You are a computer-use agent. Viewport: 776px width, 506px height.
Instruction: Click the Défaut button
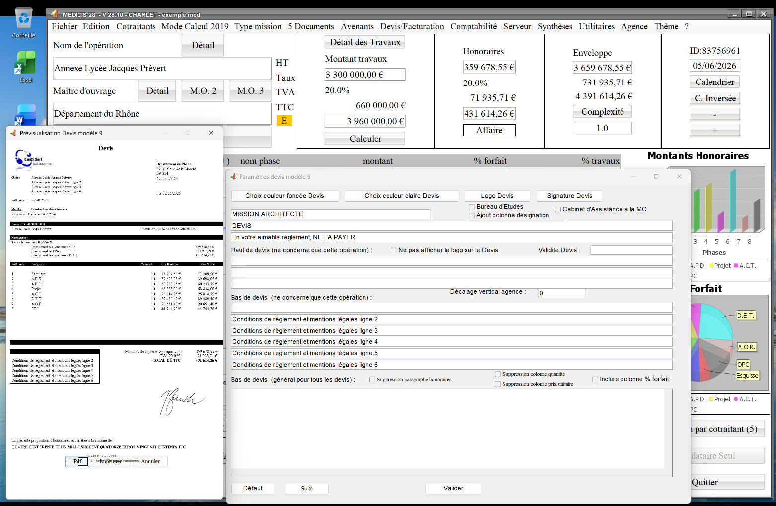pos(253,488)
